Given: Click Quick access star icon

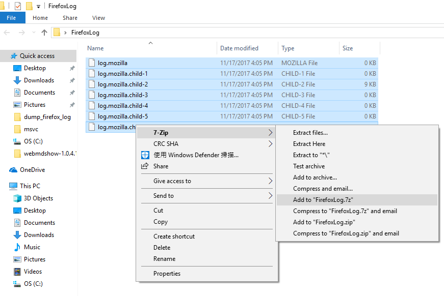Looking at the screenshot, I should pos(14,56).
